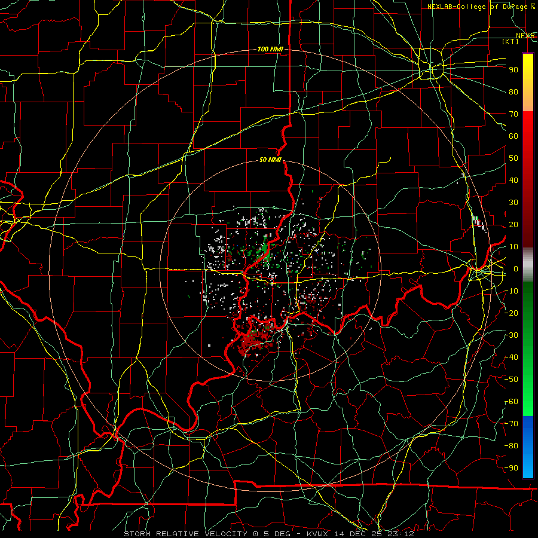The height and width of the screenshot is (538, 538).
Task: Click the "0.5 DEG" tilt text in caption
Action: (x=272, y=534)
